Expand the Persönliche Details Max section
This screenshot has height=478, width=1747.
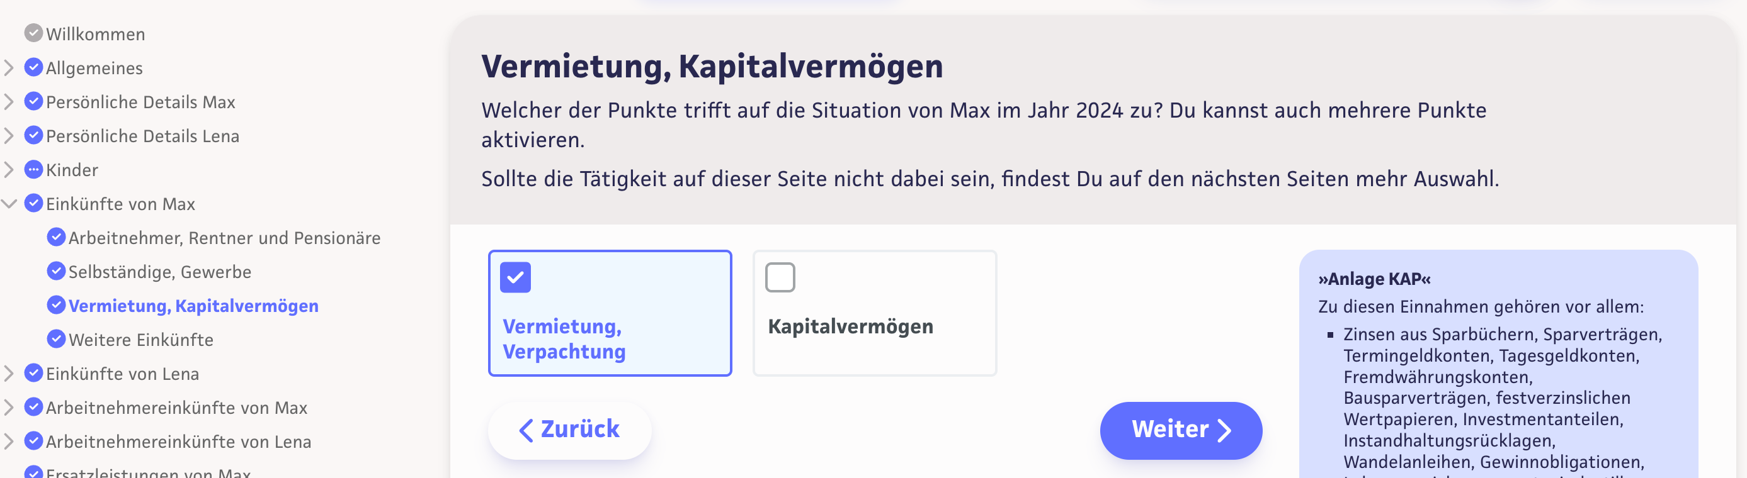pos(9,101)
